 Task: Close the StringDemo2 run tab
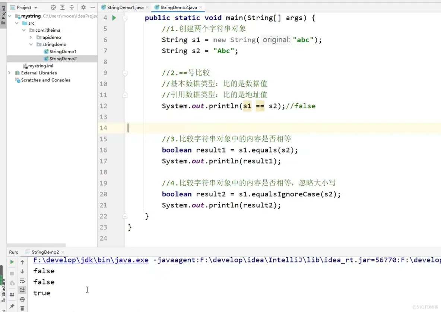coord(63,252)
